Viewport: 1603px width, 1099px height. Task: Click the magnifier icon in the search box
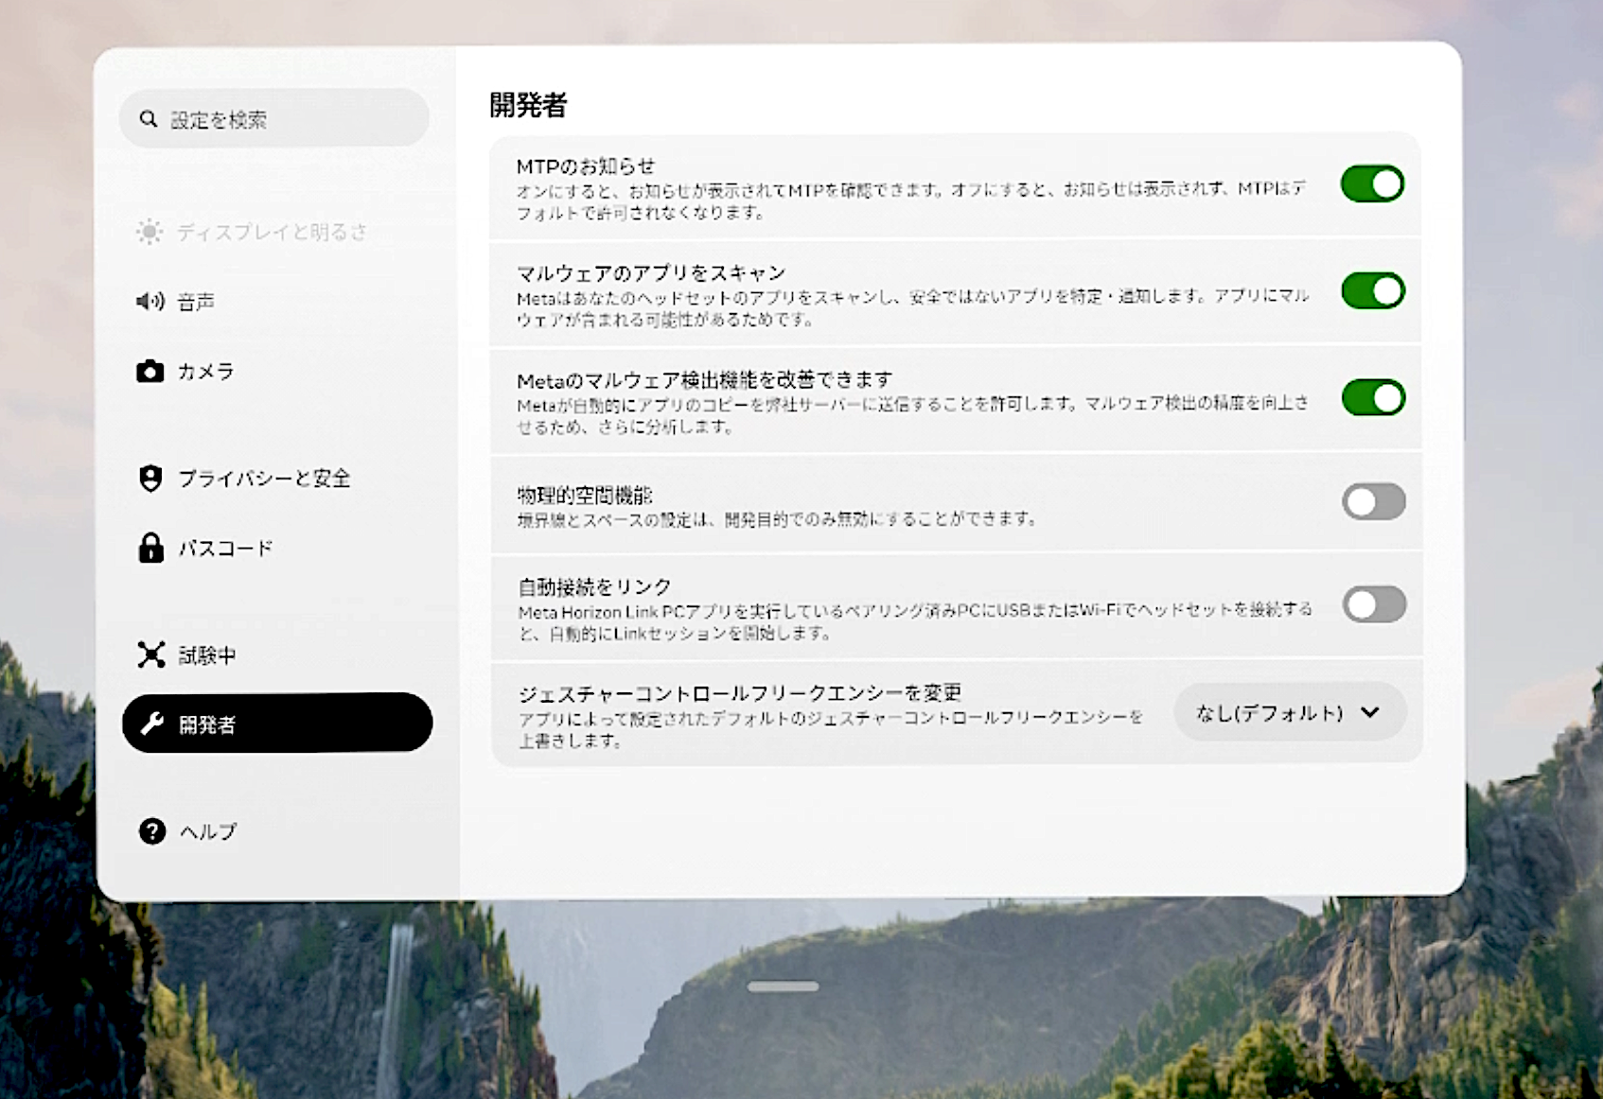pos(148,119)
